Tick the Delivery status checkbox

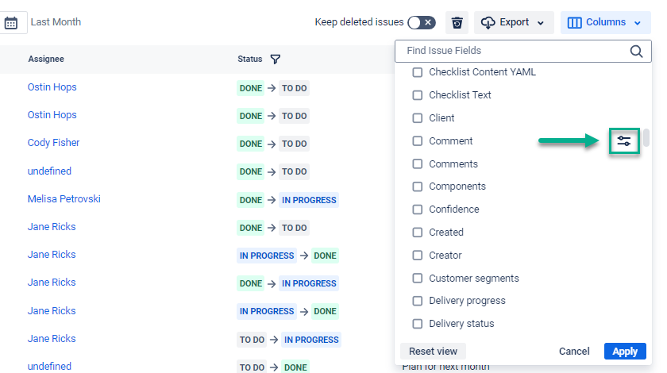click(418, 324)
